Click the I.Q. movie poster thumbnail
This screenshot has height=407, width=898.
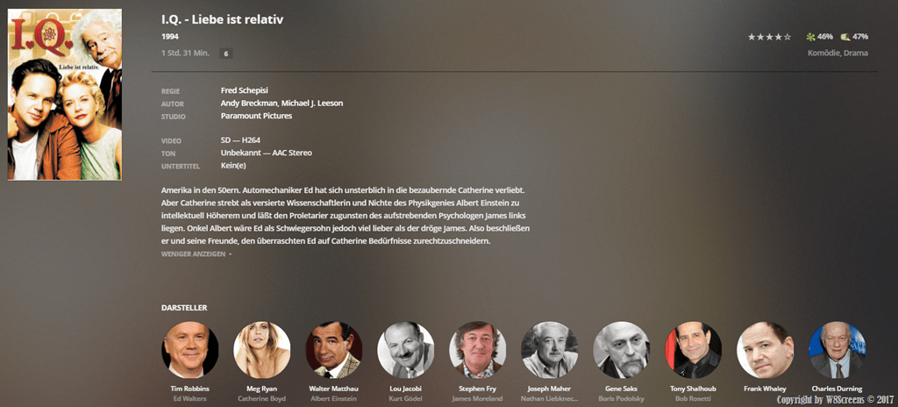click(x=65, y=95)
